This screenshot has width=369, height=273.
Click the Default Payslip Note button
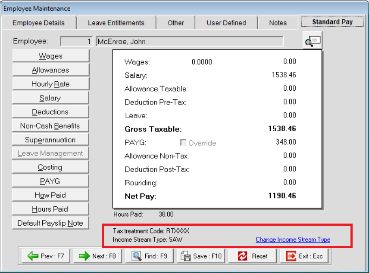click(x=50, y=223)
